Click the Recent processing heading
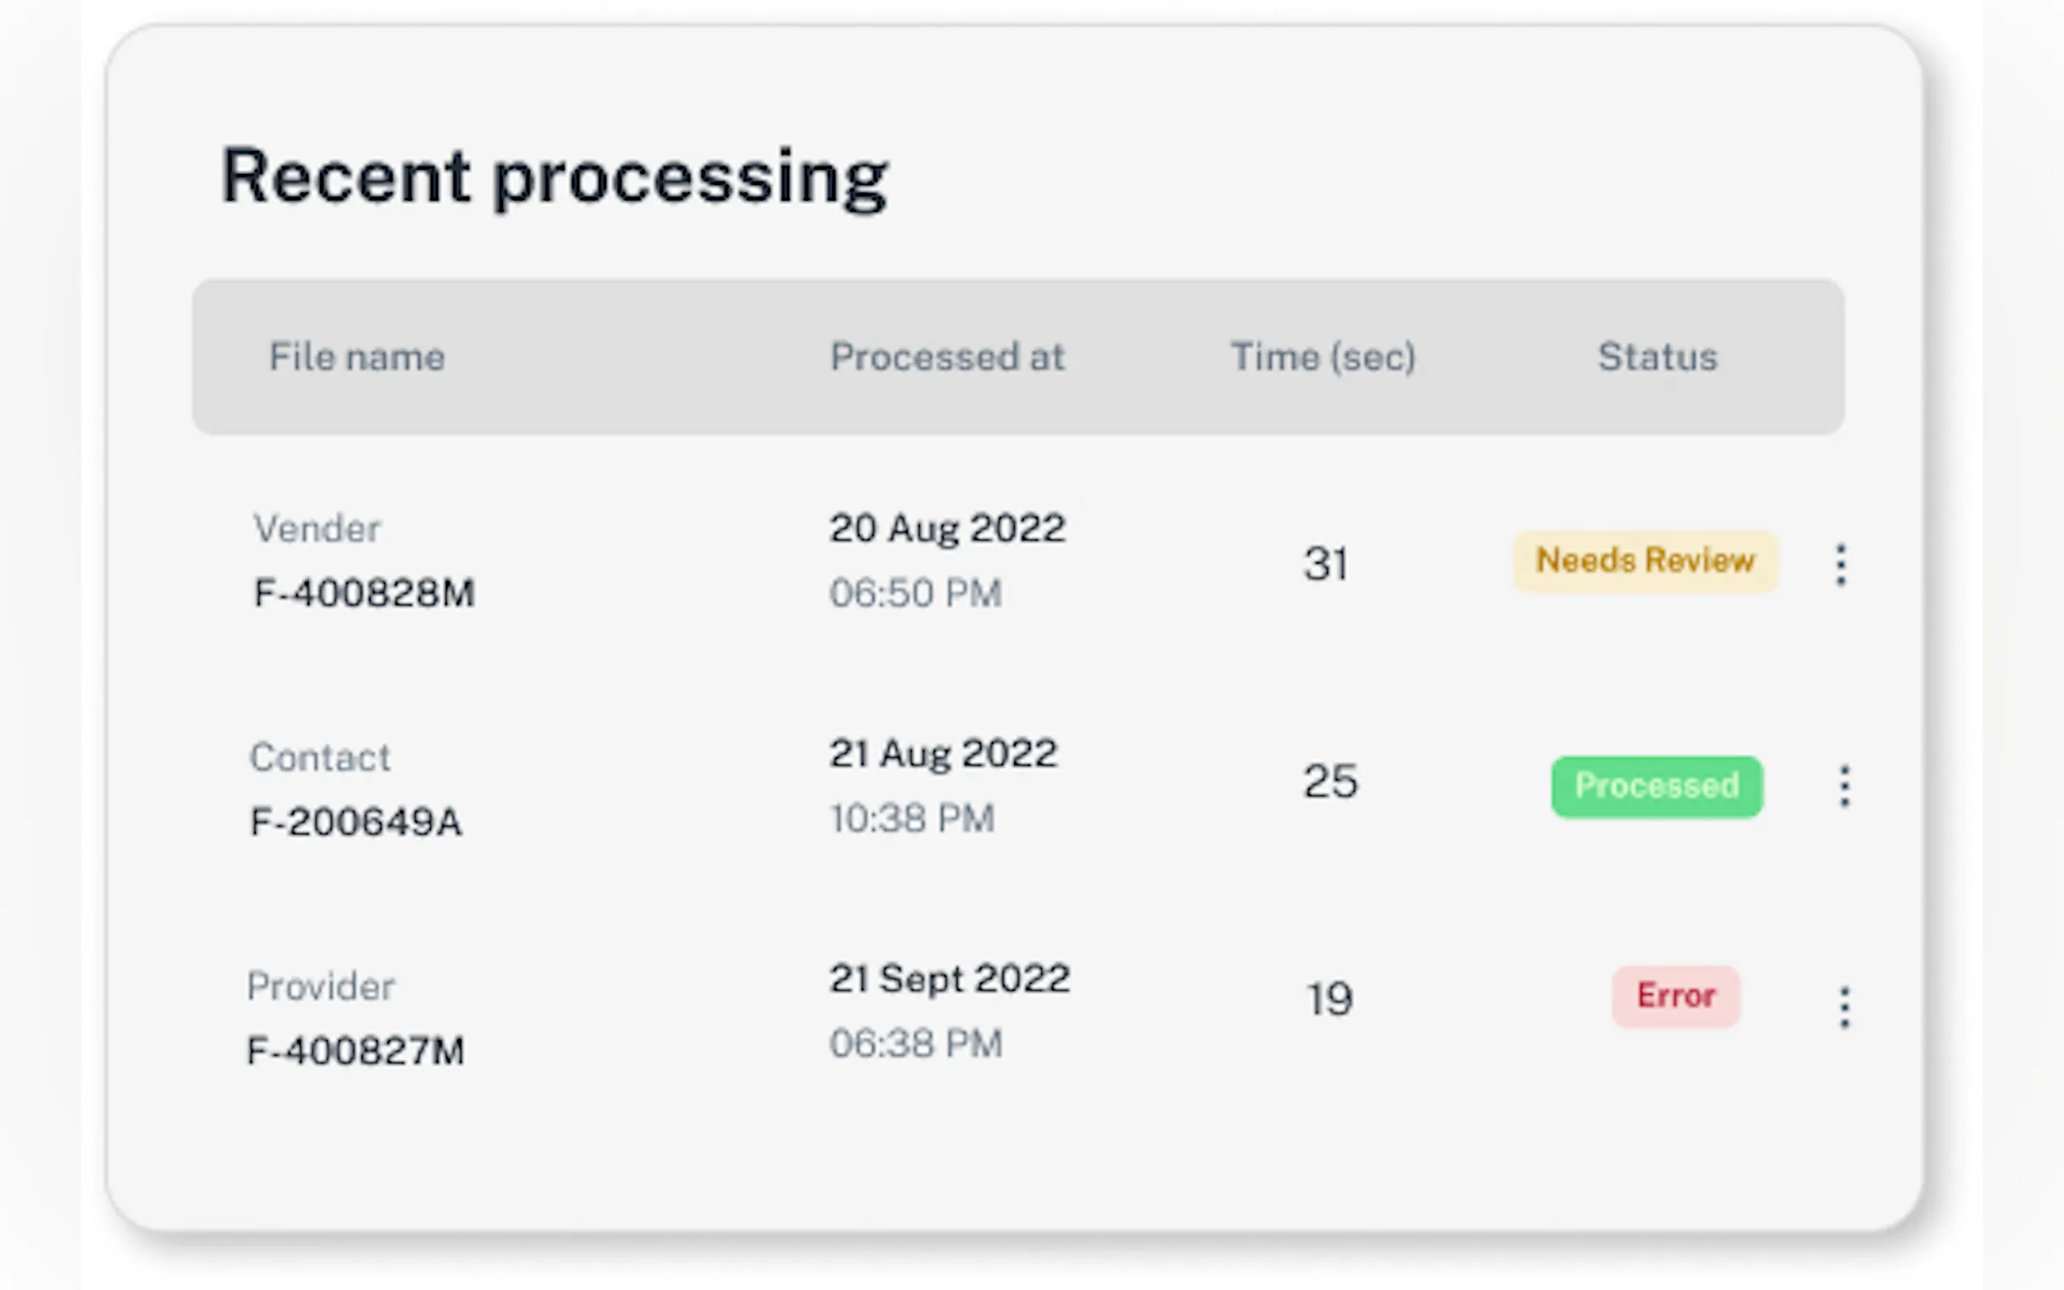The height and width of the screenshot is (1290, 2064). coord(553,176)
